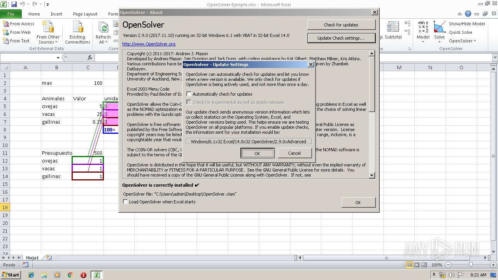Click OK in the About dialog
Viewport: 498px width, 280px height.
pyautogui.click(x=358, y=202)
